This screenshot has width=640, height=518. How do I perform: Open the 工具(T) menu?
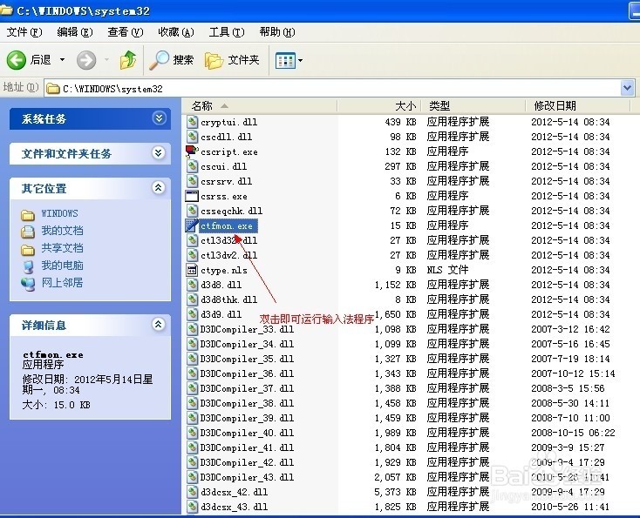226,32
